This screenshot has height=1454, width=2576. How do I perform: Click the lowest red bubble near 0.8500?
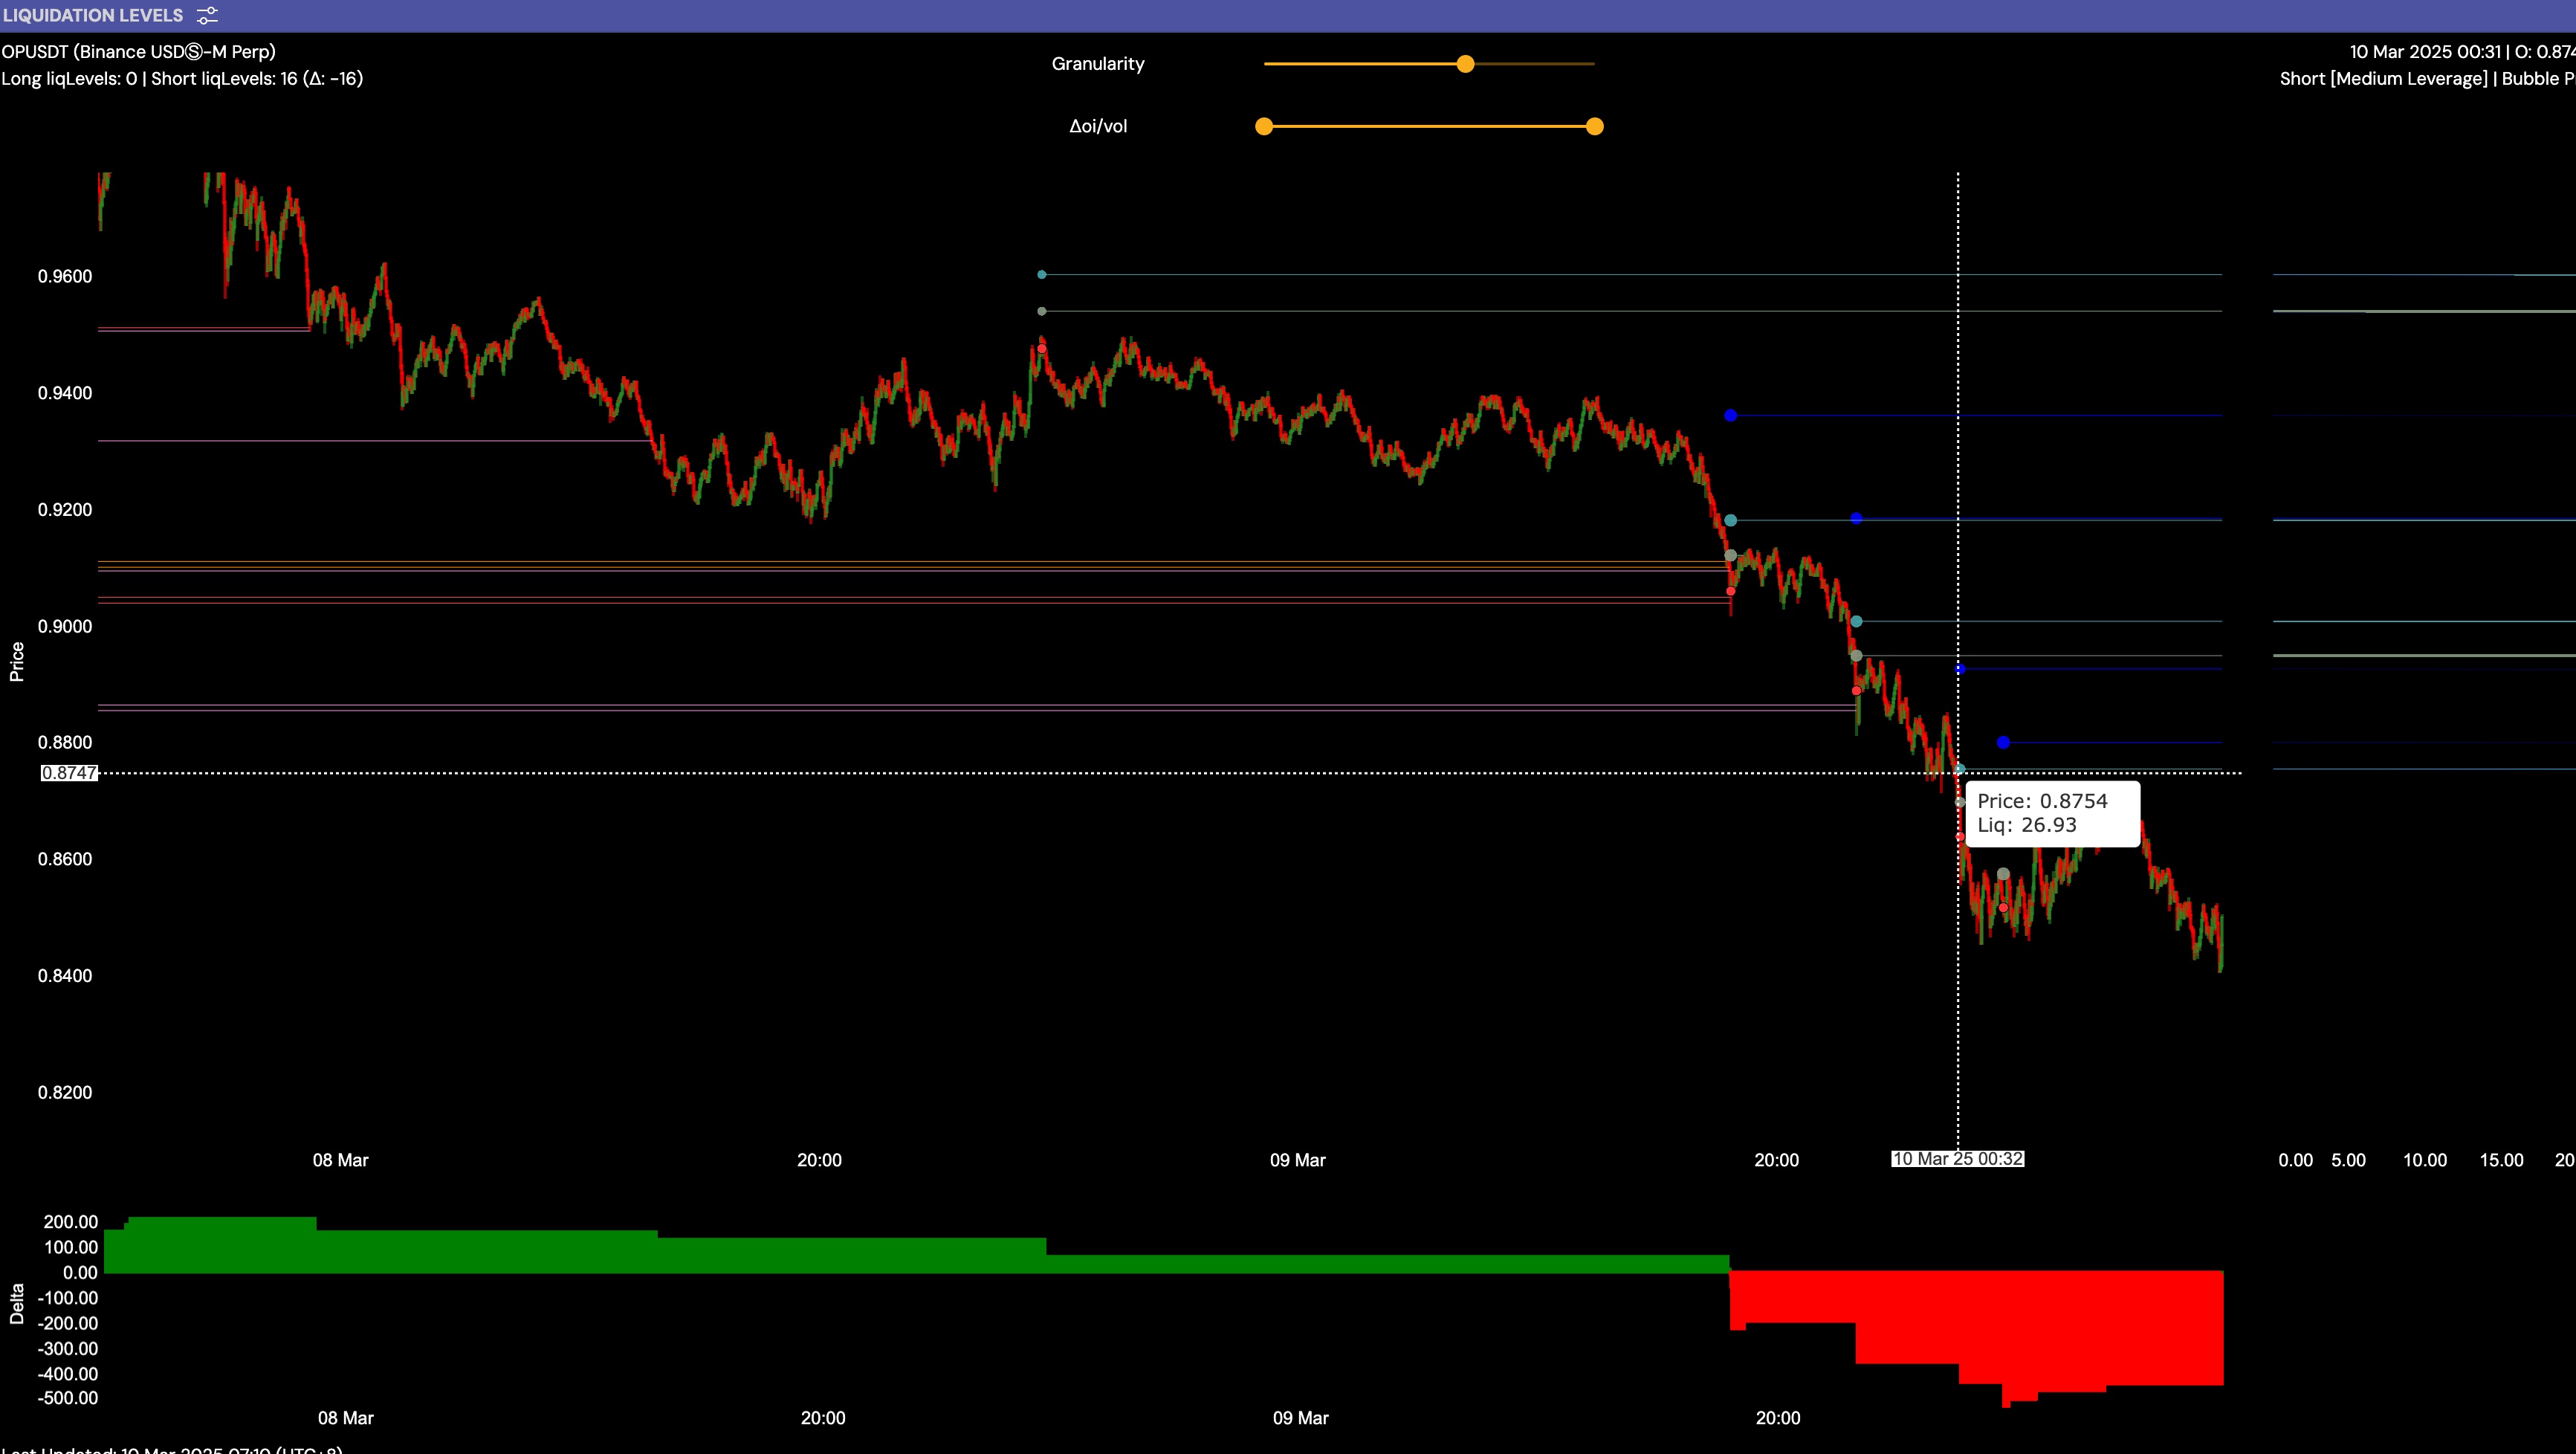click(2003, 908)
